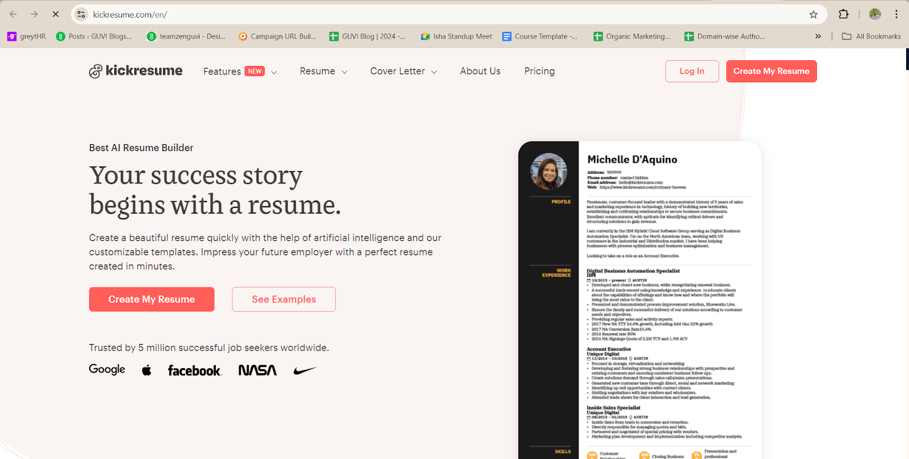
Task: Click the Nike swoosh logo
Action: point(305,371)
